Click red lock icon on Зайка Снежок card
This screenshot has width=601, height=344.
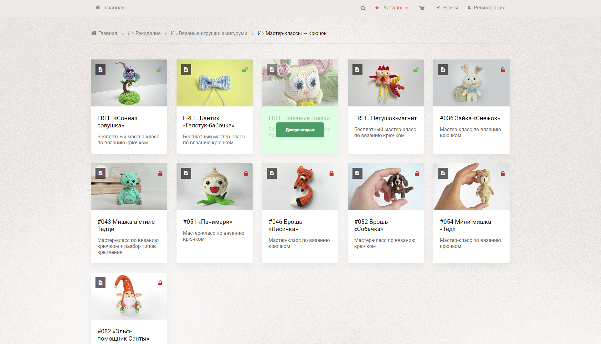[x=503, y=70]
